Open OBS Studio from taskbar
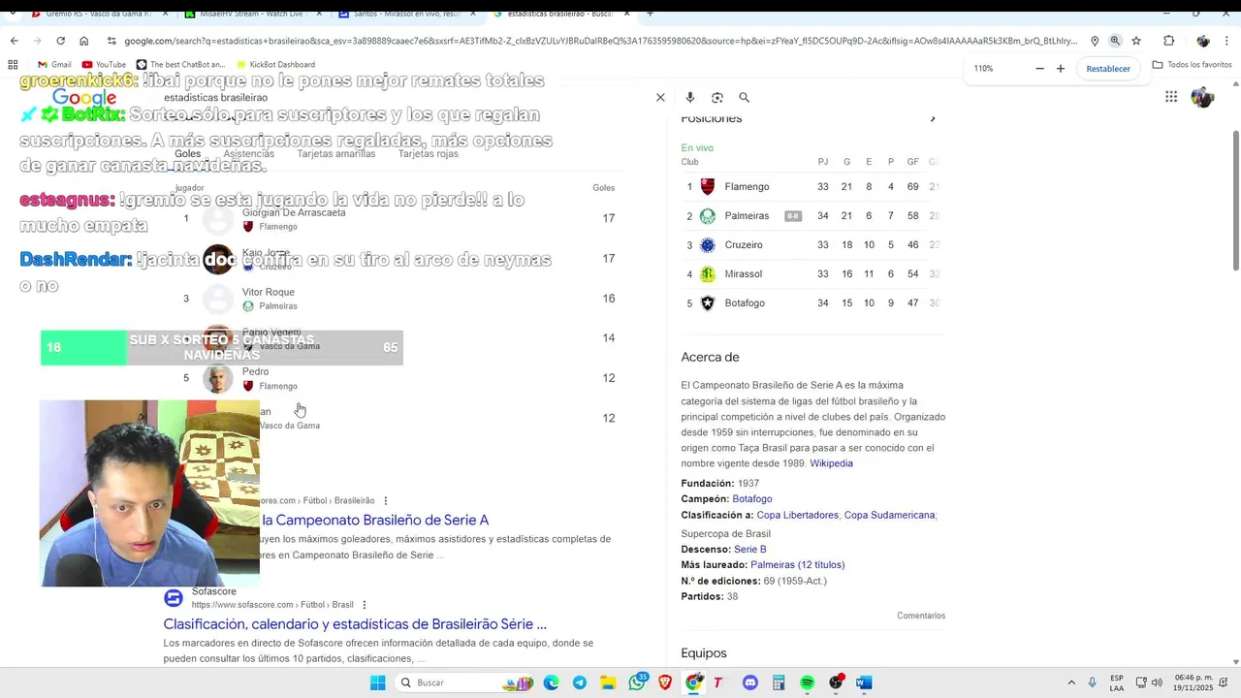The height and width of the screenshot is (698, 1241). [x=836, y=682]
